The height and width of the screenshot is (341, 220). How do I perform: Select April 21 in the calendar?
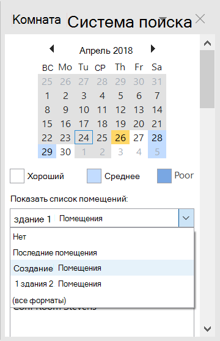click(x=157, y=123)
